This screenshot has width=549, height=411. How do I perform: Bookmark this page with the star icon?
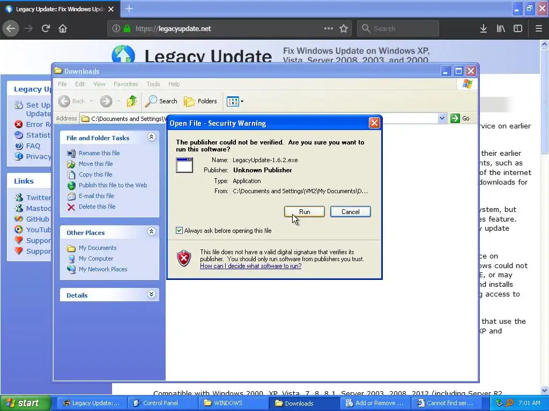click(344, 28)
